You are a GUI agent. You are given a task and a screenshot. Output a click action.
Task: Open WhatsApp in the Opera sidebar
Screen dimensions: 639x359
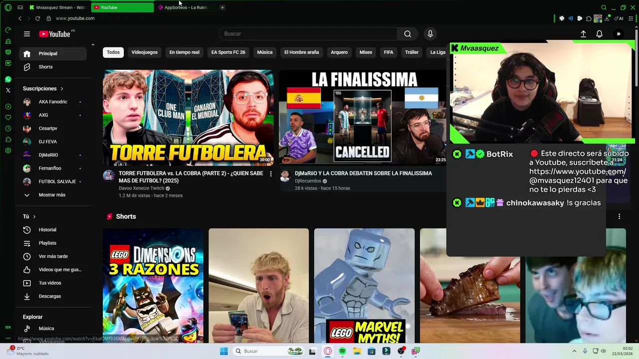(x=8, y=79)
